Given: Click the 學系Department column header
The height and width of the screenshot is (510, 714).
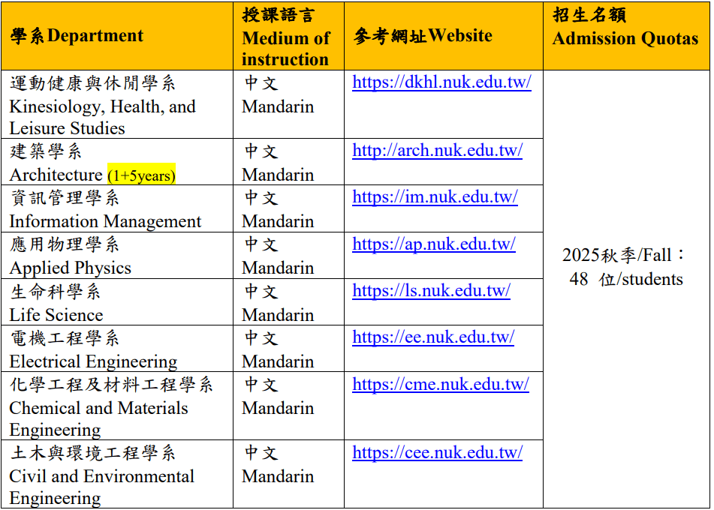Looking at the screenshot, I should [117, 36].
